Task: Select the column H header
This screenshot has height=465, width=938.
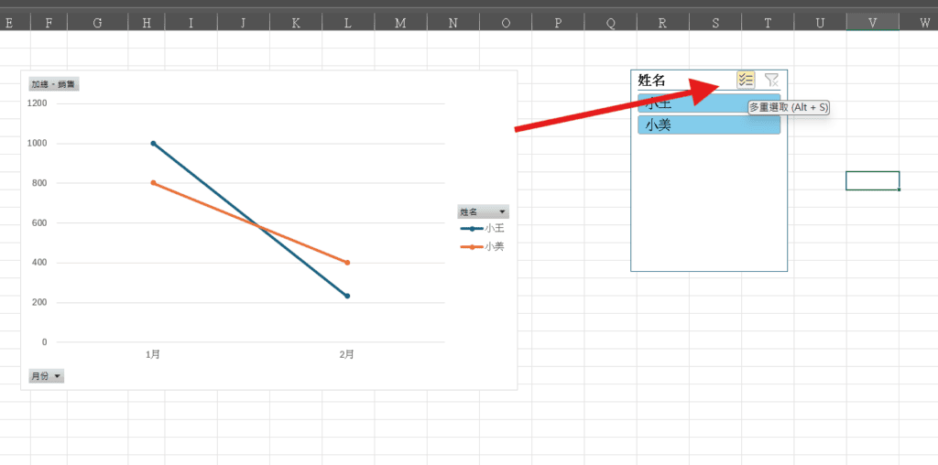Action: point(147,22)
